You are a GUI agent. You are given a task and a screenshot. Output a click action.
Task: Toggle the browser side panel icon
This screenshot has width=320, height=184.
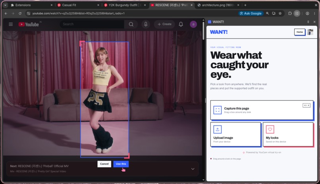point(297,14)
